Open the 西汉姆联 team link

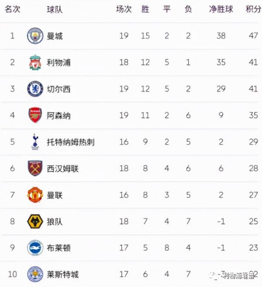tap(63, 169)
